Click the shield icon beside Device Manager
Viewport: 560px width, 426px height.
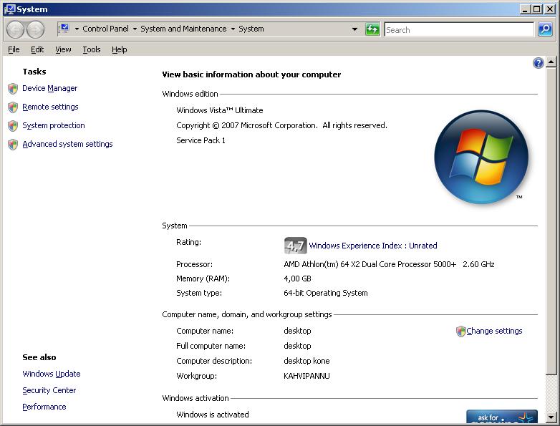[13, 89]
